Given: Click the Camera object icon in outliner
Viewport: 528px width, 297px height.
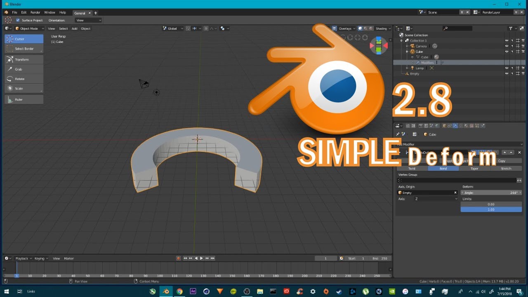Looking at the screenshot, I should (412, 46).
